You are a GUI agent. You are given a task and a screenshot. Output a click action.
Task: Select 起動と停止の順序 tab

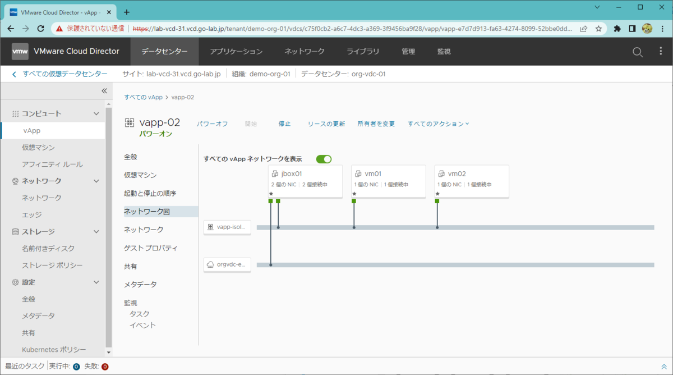click(x=150, y=193)
